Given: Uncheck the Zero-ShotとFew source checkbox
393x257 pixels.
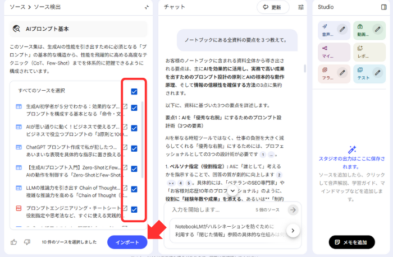Looking at the screenshot, I should click(134, 169).
